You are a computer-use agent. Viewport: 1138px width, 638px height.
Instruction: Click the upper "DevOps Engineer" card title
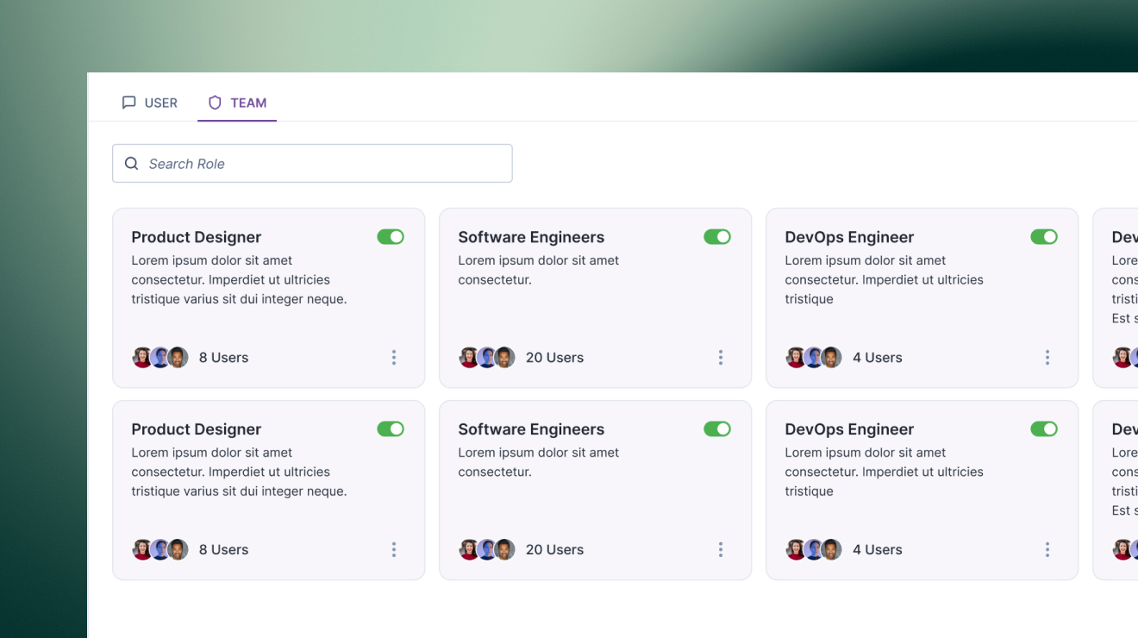pyautogui.click(x=849, y=237)
